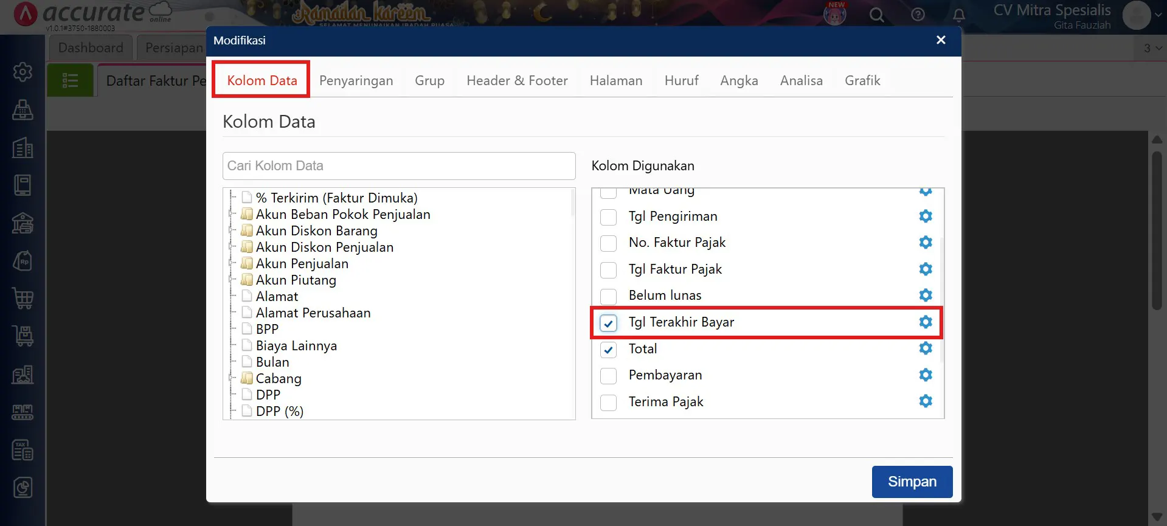Open the user account dropdown chevron
The width and height of the screenshot is (1167, 526).
[x=1158, y=15]
